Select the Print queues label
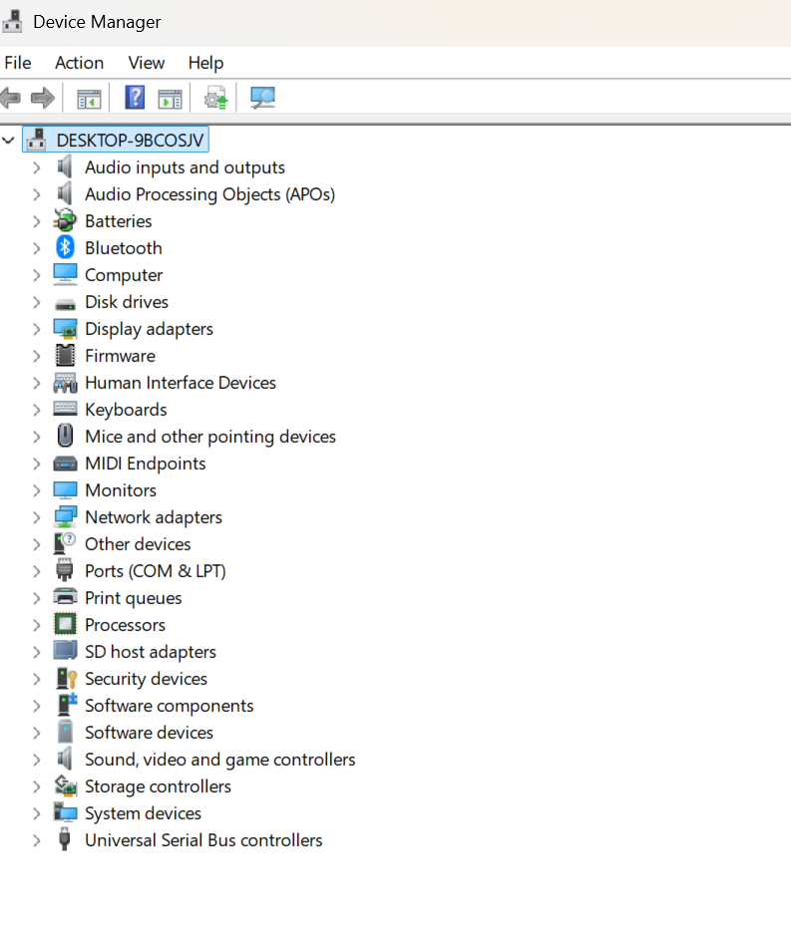The width and height of the screenshot is (791, 937). pyautogui.click(x=134, y=597)
